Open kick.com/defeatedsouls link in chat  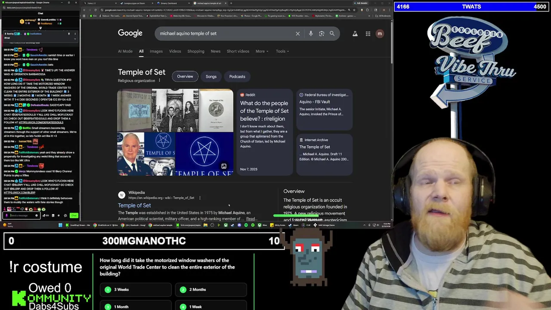point(41,122)
